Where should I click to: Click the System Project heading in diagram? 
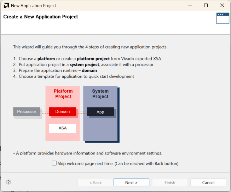click(x=100, y=94)
